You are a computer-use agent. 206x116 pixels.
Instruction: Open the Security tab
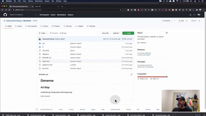68,26
